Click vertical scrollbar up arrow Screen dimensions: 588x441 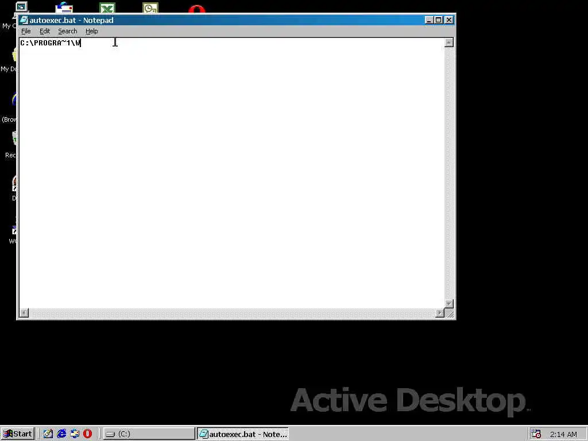click(x=449, y=42)
